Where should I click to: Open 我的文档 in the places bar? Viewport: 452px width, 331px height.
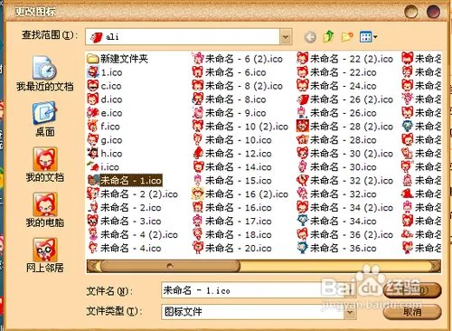pos(45,165)
